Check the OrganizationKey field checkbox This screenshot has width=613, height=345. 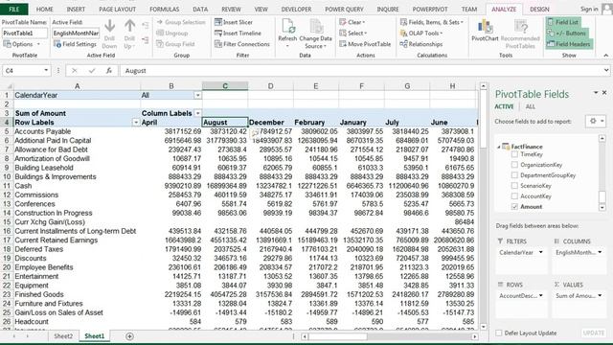coord(514,165)
